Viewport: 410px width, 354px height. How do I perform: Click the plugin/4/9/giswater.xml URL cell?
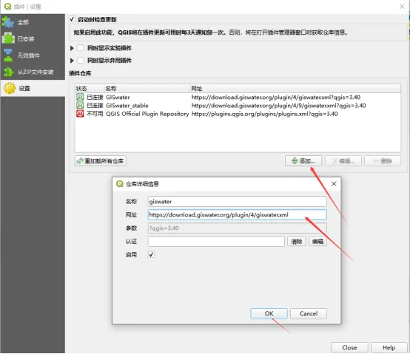[x=278, y=106]
